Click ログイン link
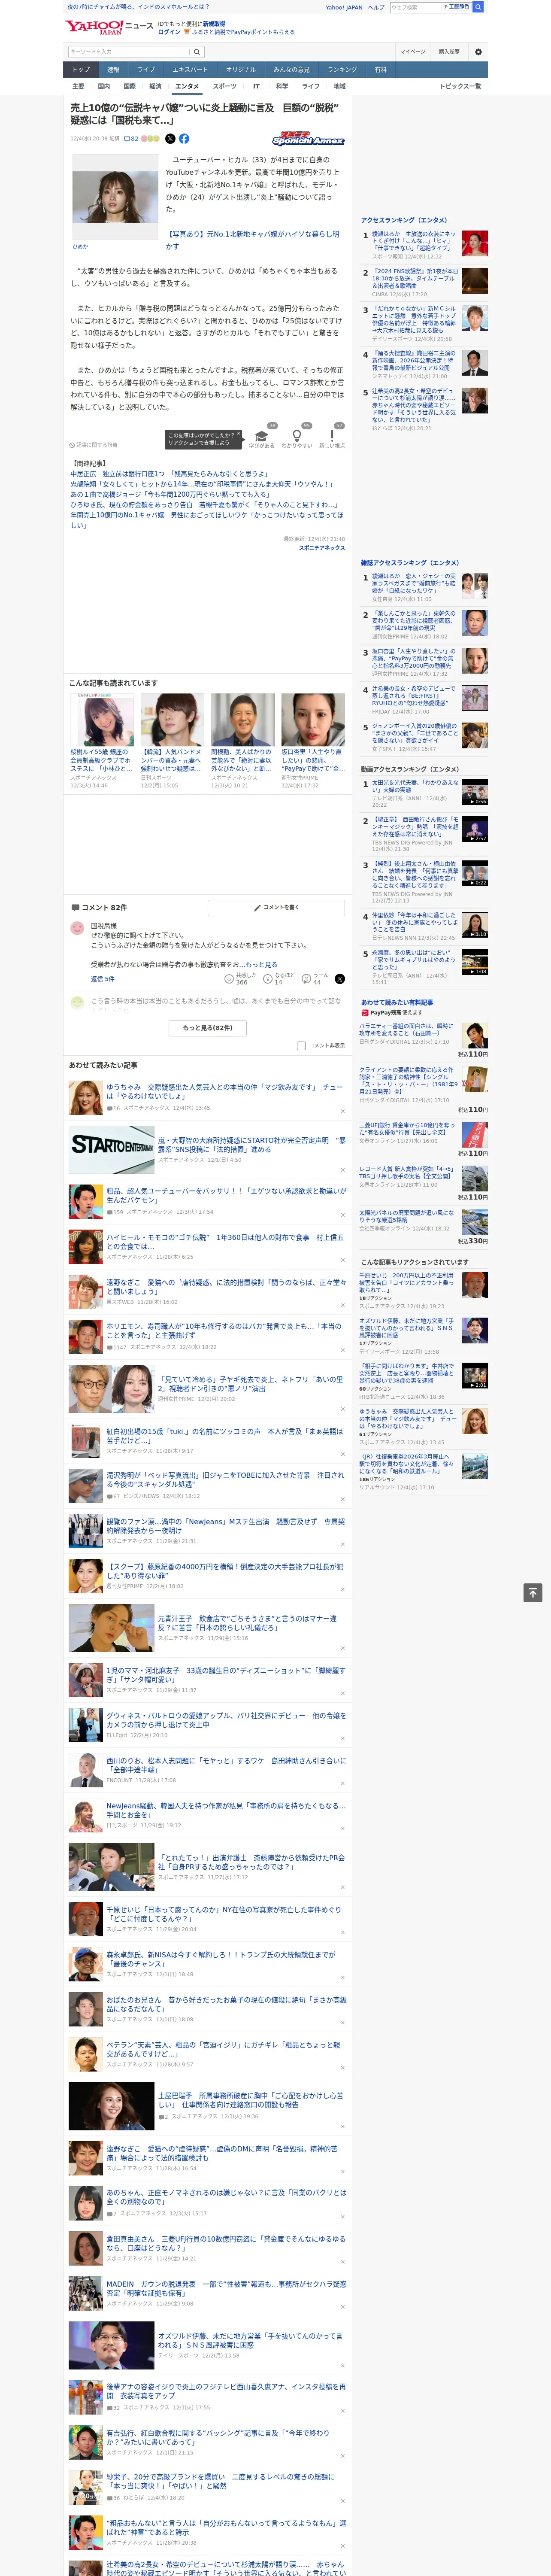The image size is (551, 2576). pyautogui.click(x=169, y=32)
